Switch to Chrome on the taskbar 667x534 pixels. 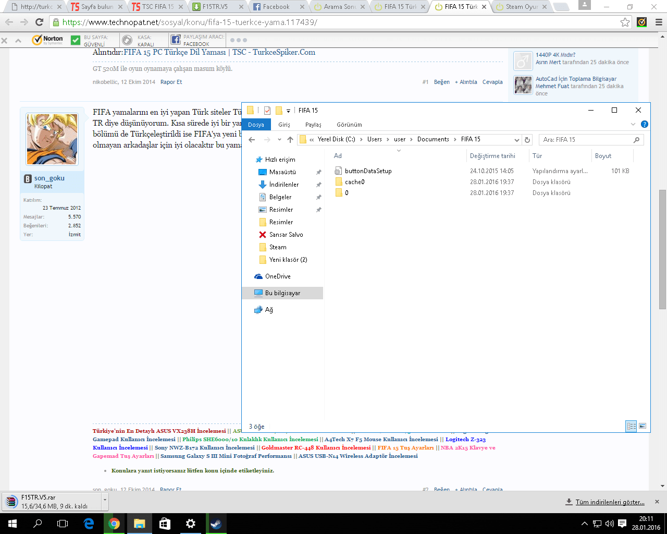coord(114,524)
